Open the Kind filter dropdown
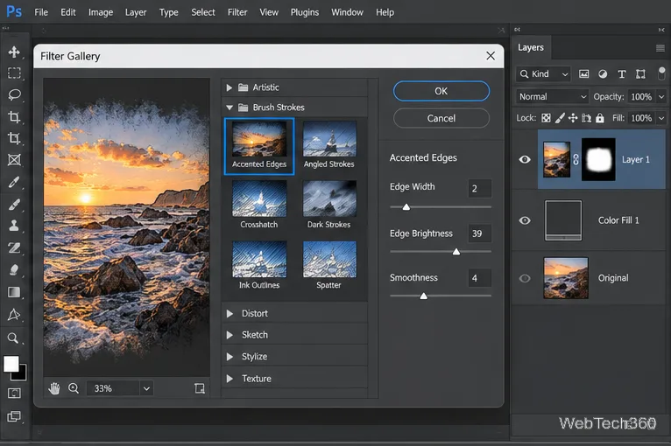Viewport: 671px width, 446px height. coord(543,74)
